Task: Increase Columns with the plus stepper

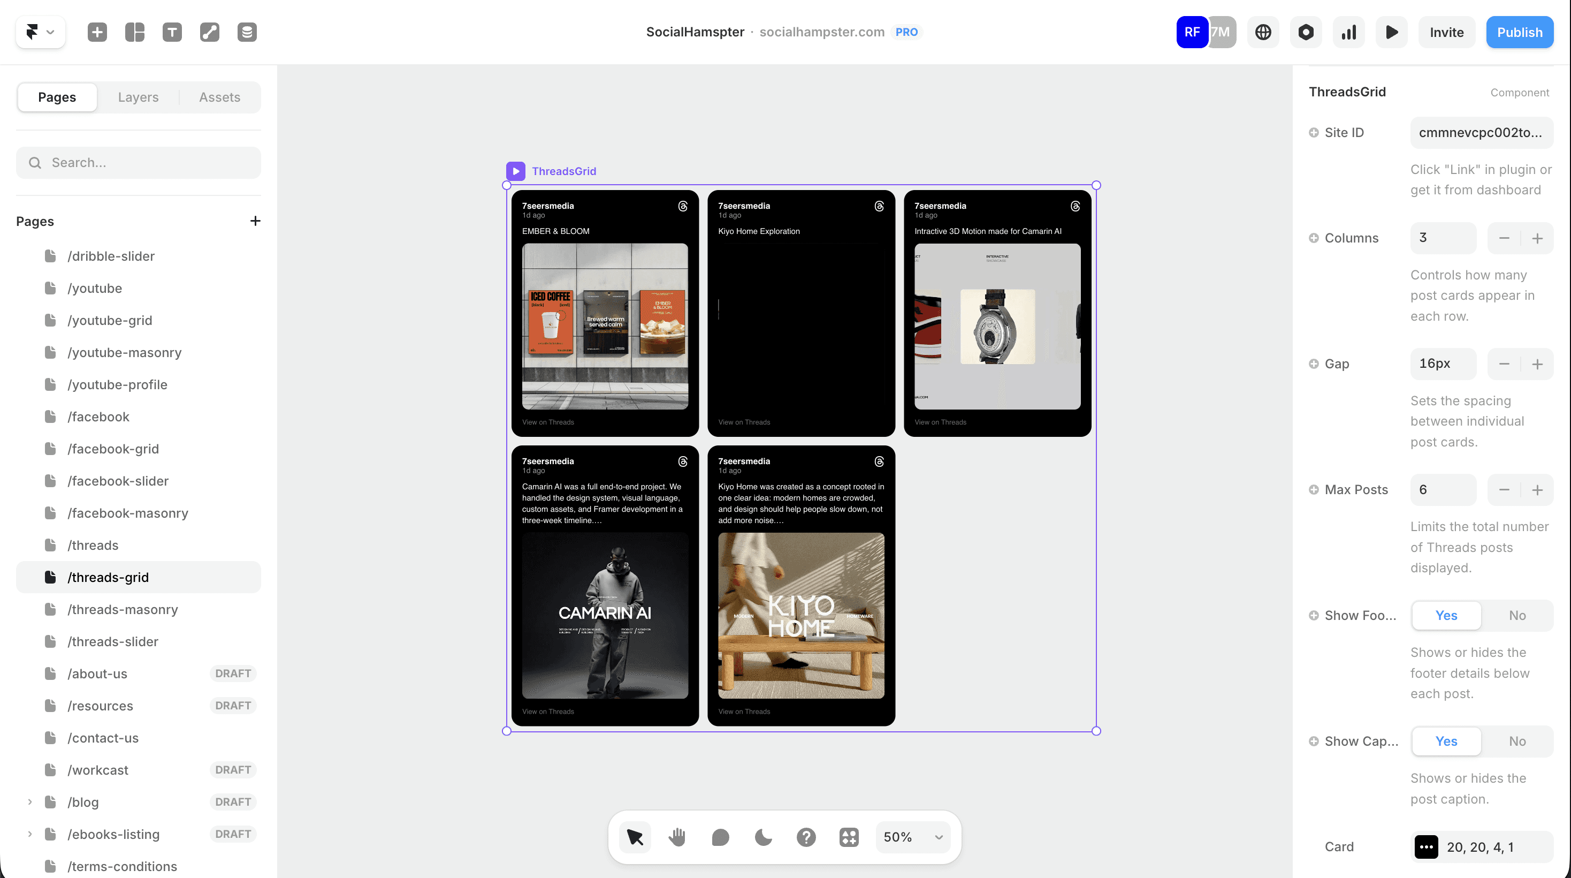Action: pyautogui.click(x=1537, y=238)
